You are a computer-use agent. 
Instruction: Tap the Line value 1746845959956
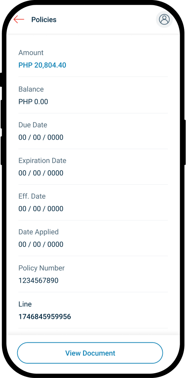(x=45, y=316)
